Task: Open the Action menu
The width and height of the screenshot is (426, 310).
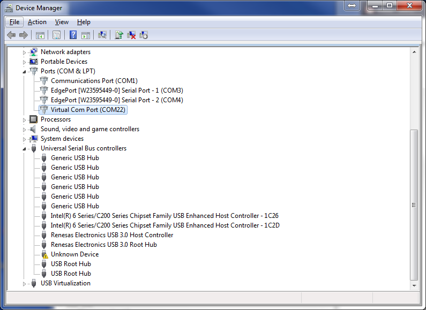Action: [37, 22]
